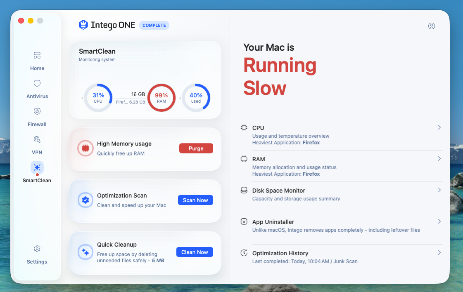The image size is (463, 292).
Task: Click the App Uninstaller icon
Action: tap(244, 221)
